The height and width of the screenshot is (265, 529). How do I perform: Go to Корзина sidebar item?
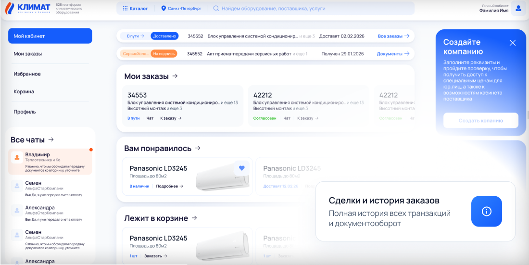(x=24, y=91)
